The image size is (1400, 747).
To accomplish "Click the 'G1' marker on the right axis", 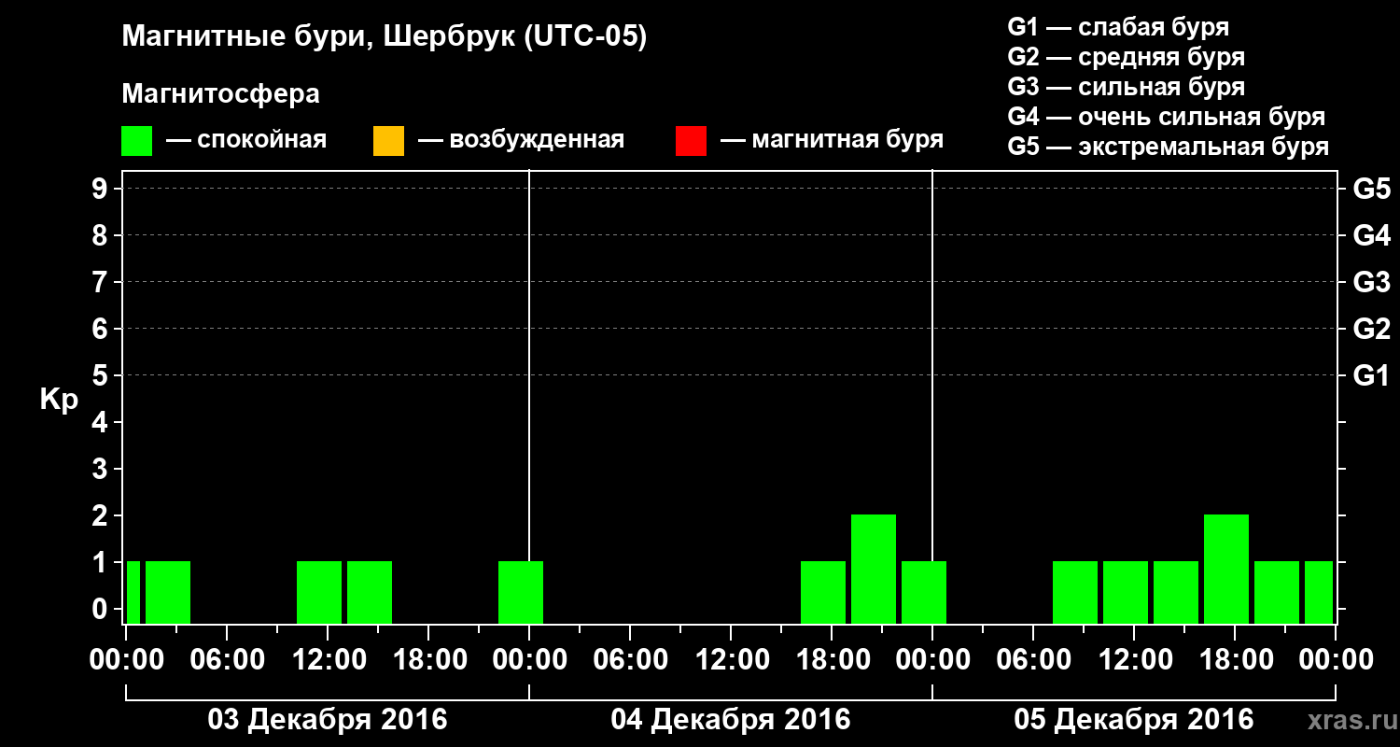I will coord(1371,375).
